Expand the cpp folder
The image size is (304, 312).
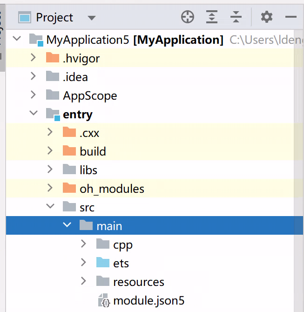[x=83, y=244]
